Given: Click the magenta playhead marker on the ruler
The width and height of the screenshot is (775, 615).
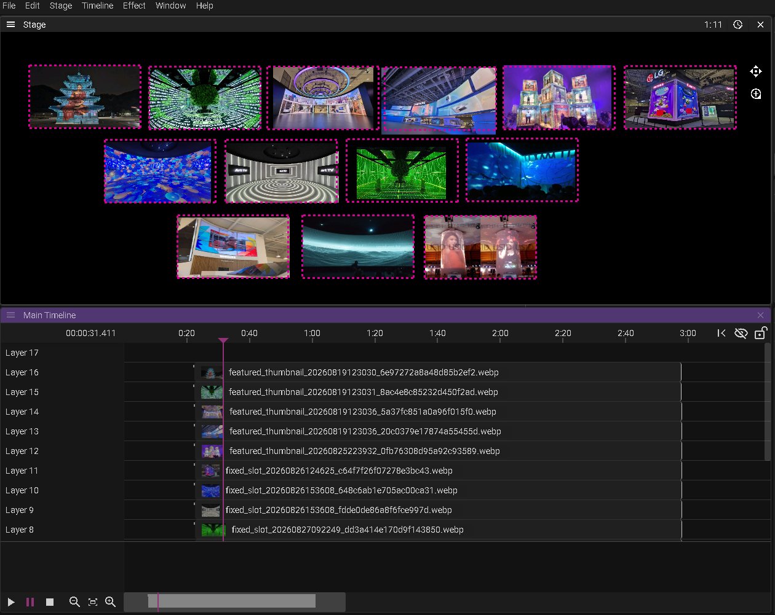Looking at the screenshot, I should pos(223,340).
